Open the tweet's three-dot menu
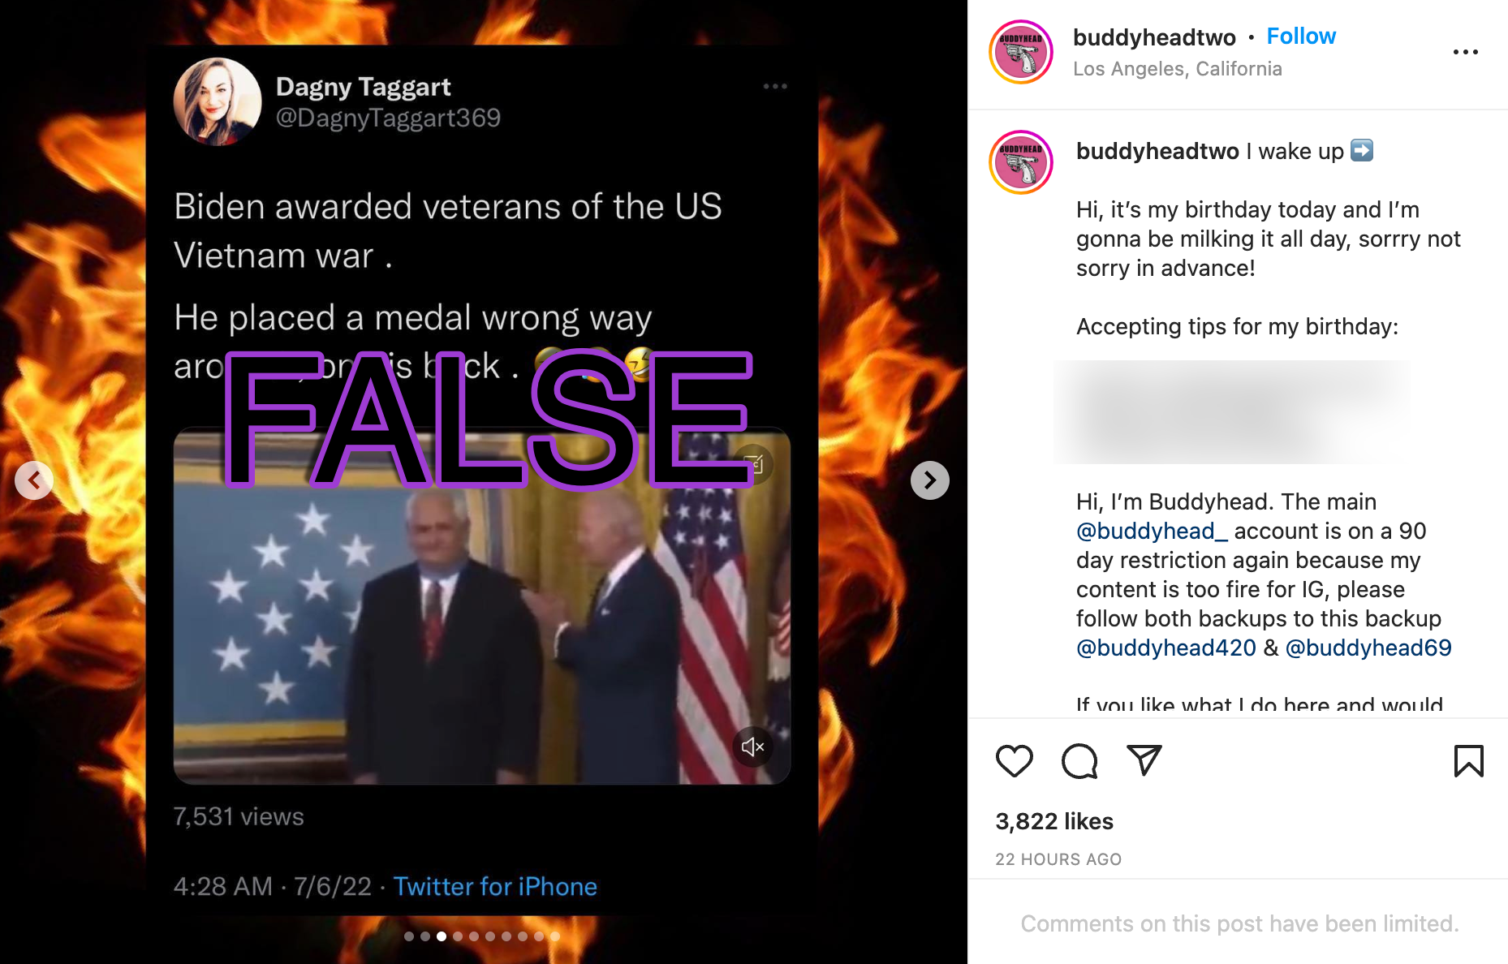The height and width of the screenshot is (964, 1508). 775,86
